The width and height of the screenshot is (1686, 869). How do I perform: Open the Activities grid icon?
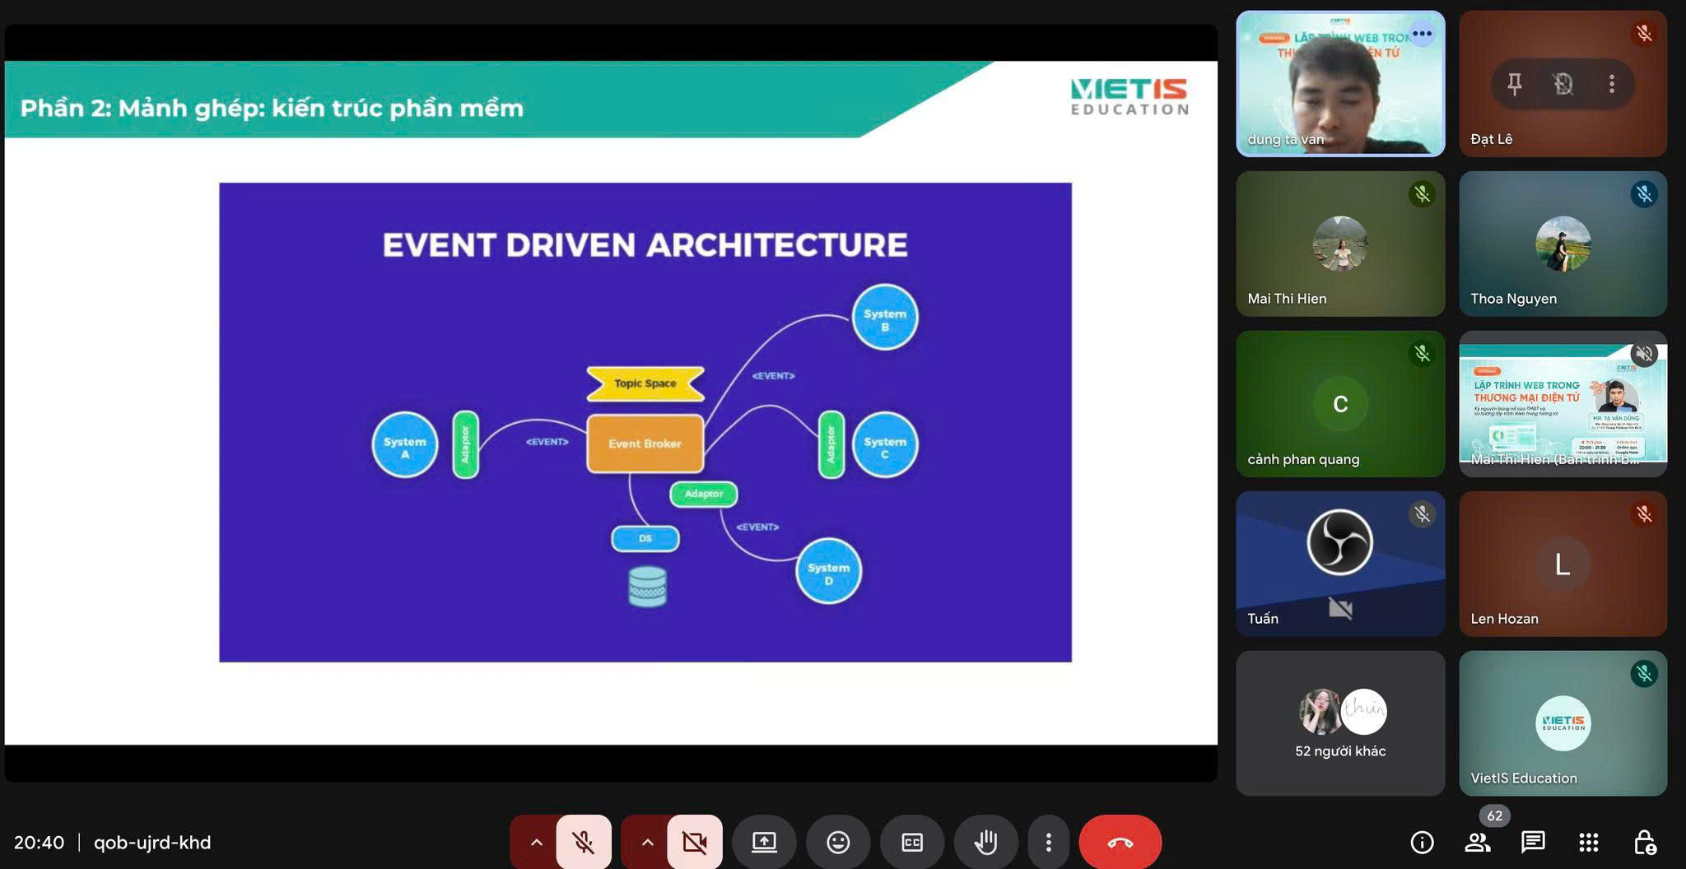pos(1589,842)
